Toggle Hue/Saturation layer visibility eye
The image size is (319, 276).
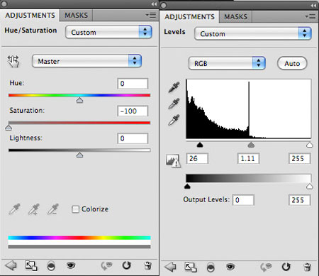pos(71,265)
